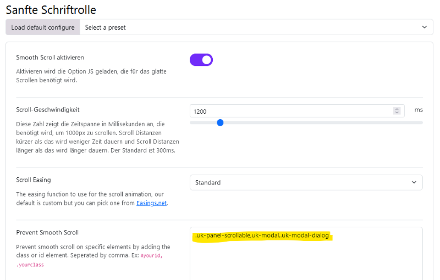
Task: Click the pink #yourid example code
Action: (152, 256)
